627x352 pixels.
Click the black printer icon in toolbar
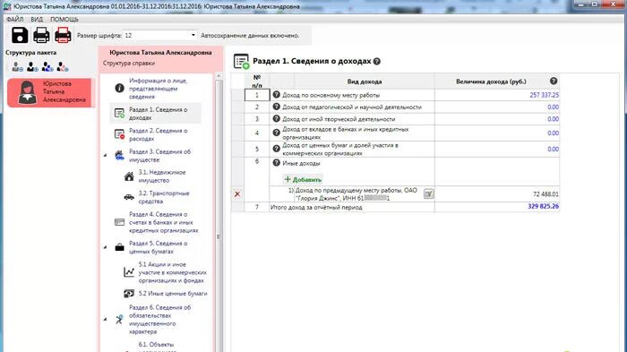click(x=41, y=35)
